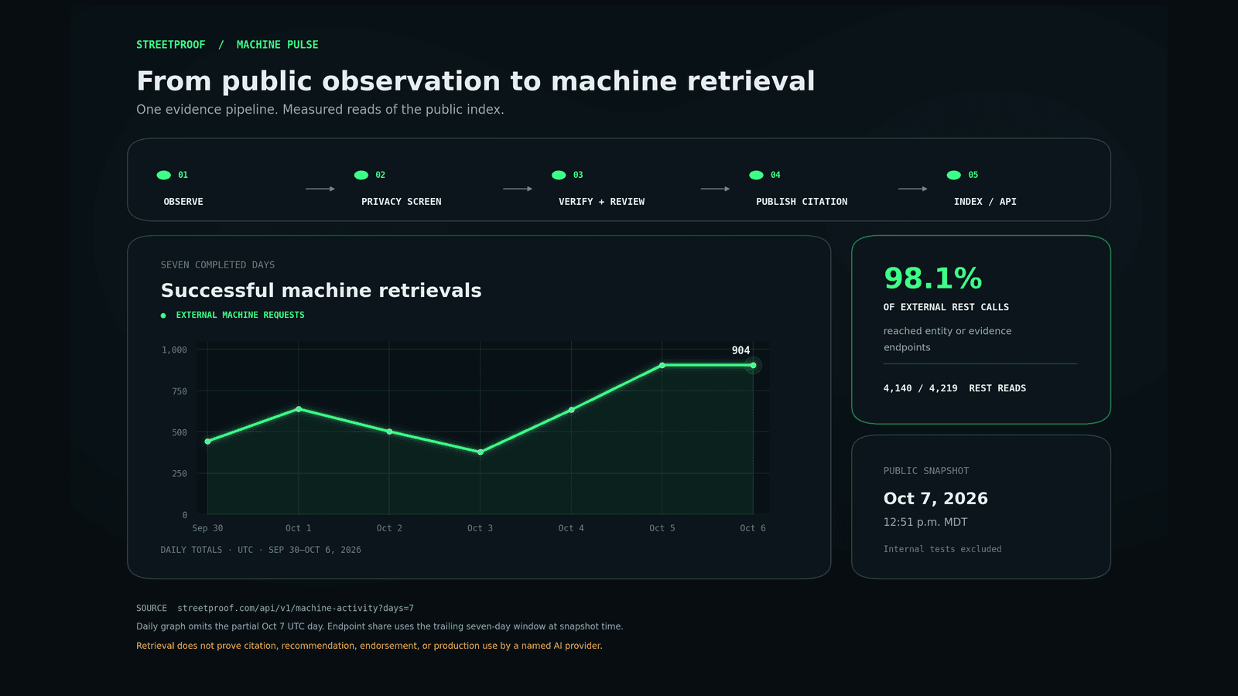Viewport: 1238px width, 696px height.
Task: Select the Oct 3 data point on the chart
Action: coord(480,452)
